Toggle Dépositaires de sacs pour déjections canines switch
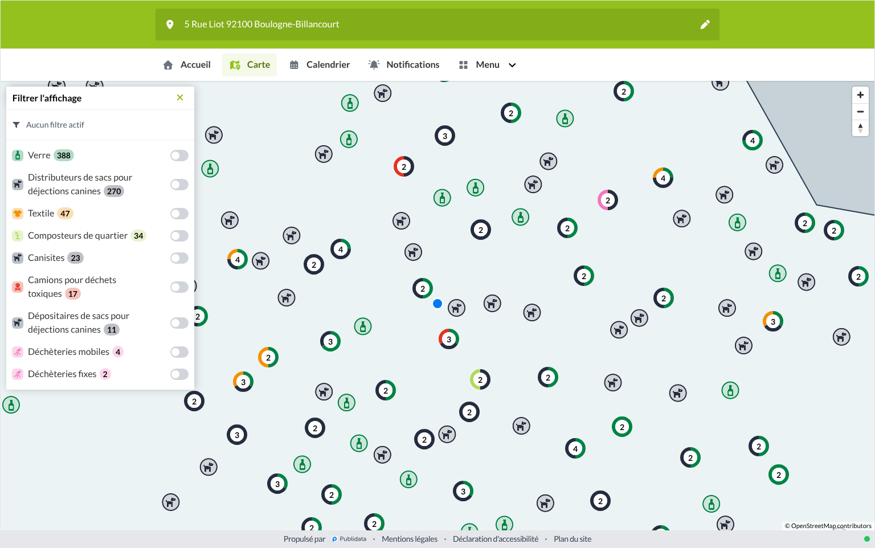Screen dimensions: 875x548 point(179,323)
